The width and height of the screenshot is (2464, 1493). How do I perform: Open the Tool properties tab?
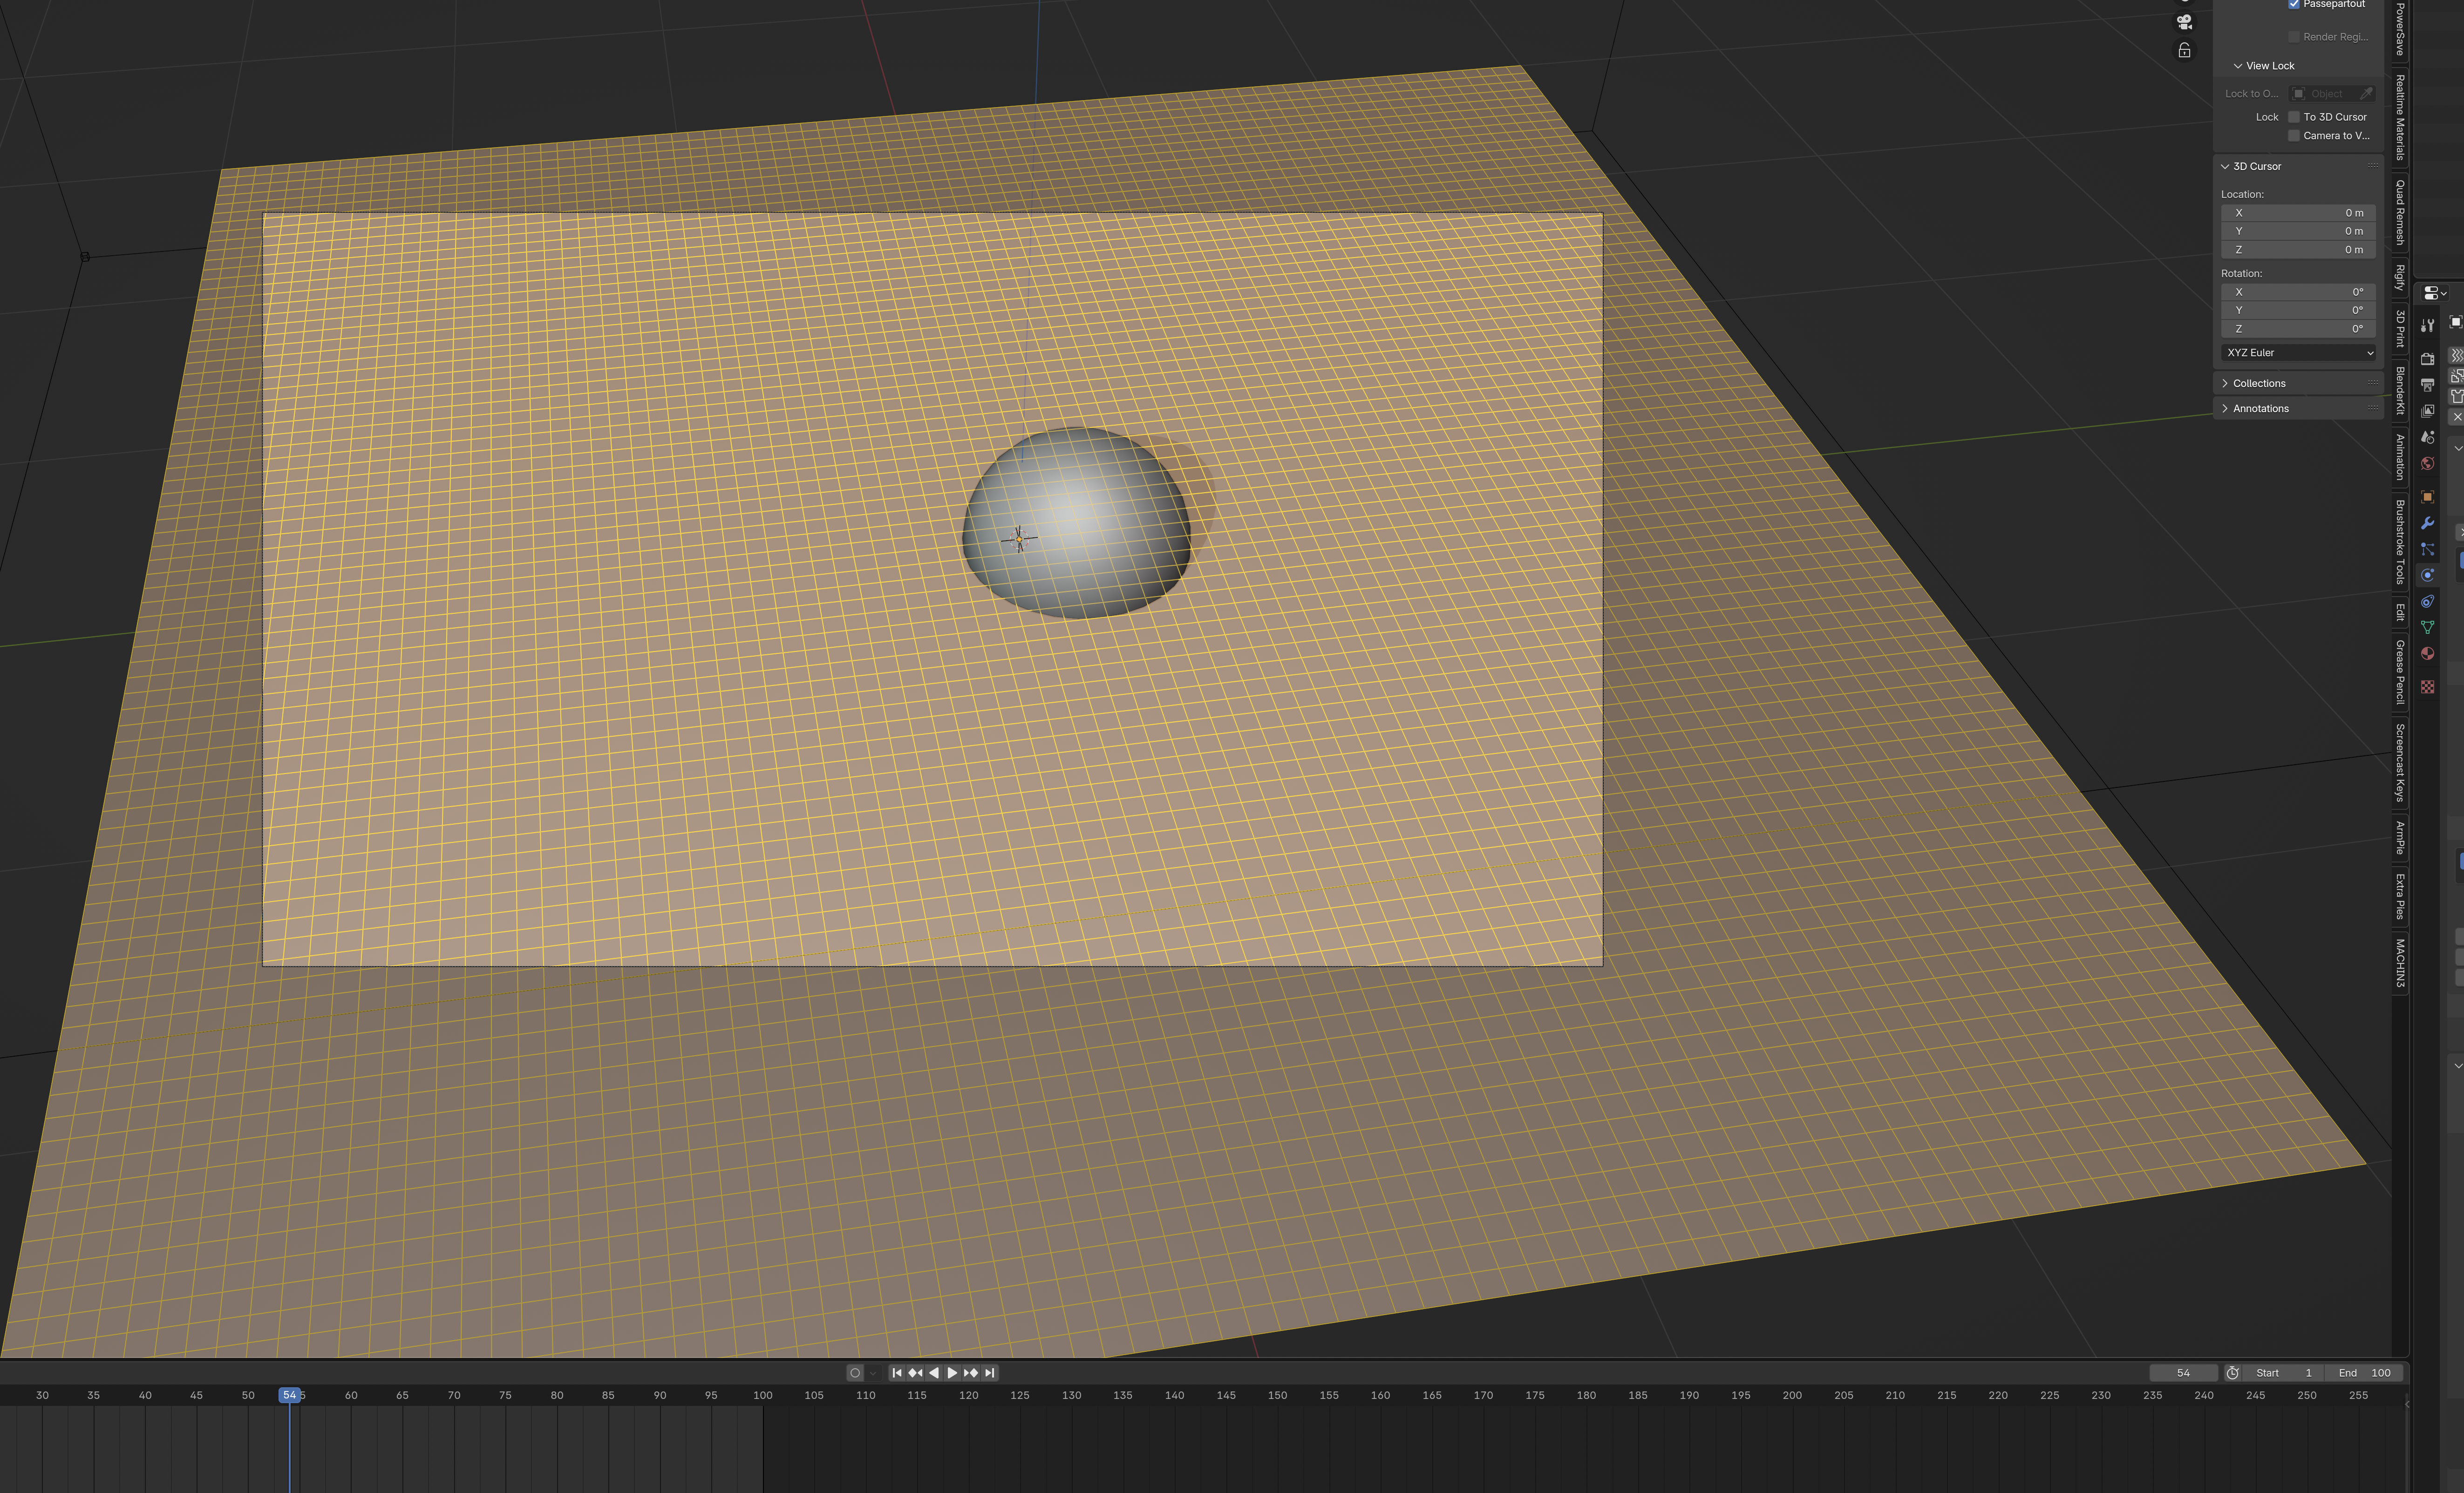coord(2427,325)
